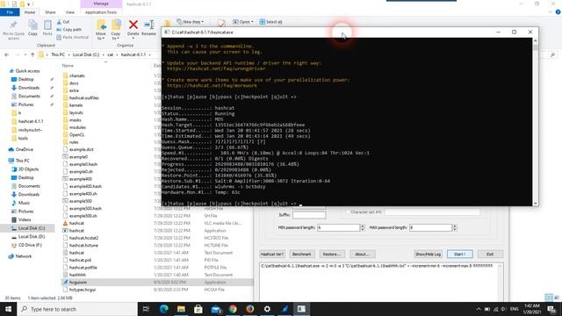
Task: Switch to the Share ribbon tab
Action: 50,12
